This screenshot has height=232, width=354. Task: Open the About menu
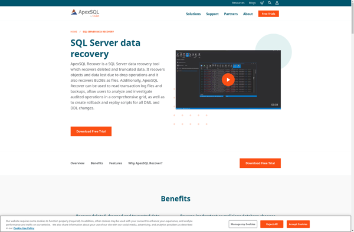[x=248, y=14]
